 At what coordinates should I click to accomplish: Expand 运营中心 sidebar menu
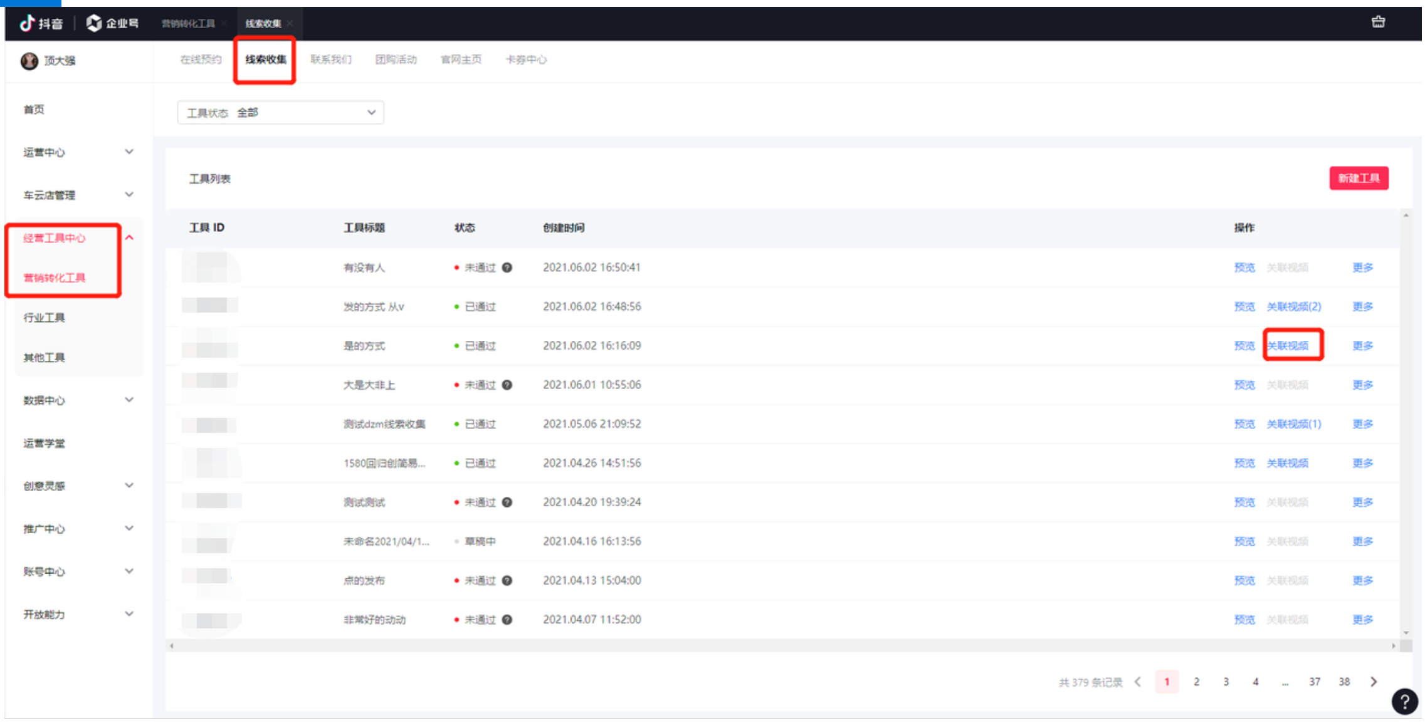(x=129, y=152)
